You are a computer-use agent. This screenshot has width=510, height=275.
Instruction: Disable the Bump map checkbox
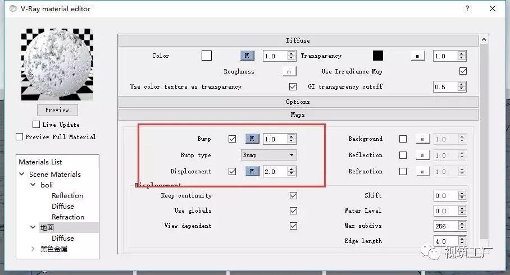tap(232, 139)
